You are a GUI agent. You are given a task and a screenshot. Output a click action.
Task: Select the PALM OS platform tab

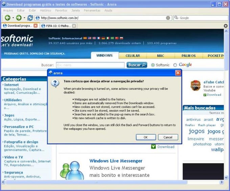coord(189,56)
